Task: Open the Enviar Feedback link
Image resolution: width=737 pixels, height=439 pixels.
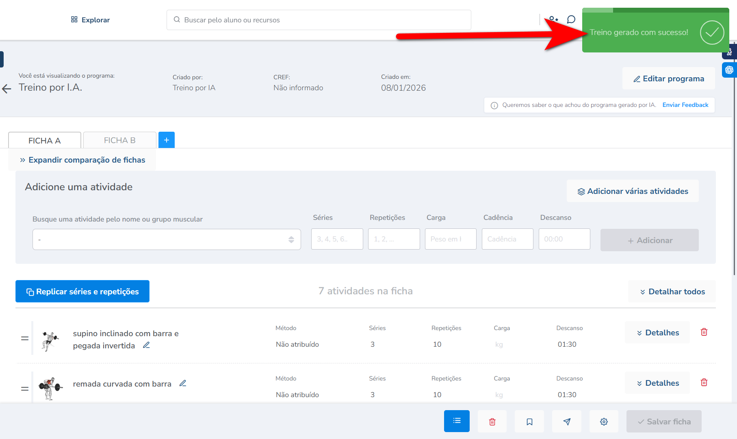Action: pyautogui.click(x=685, y=105)
